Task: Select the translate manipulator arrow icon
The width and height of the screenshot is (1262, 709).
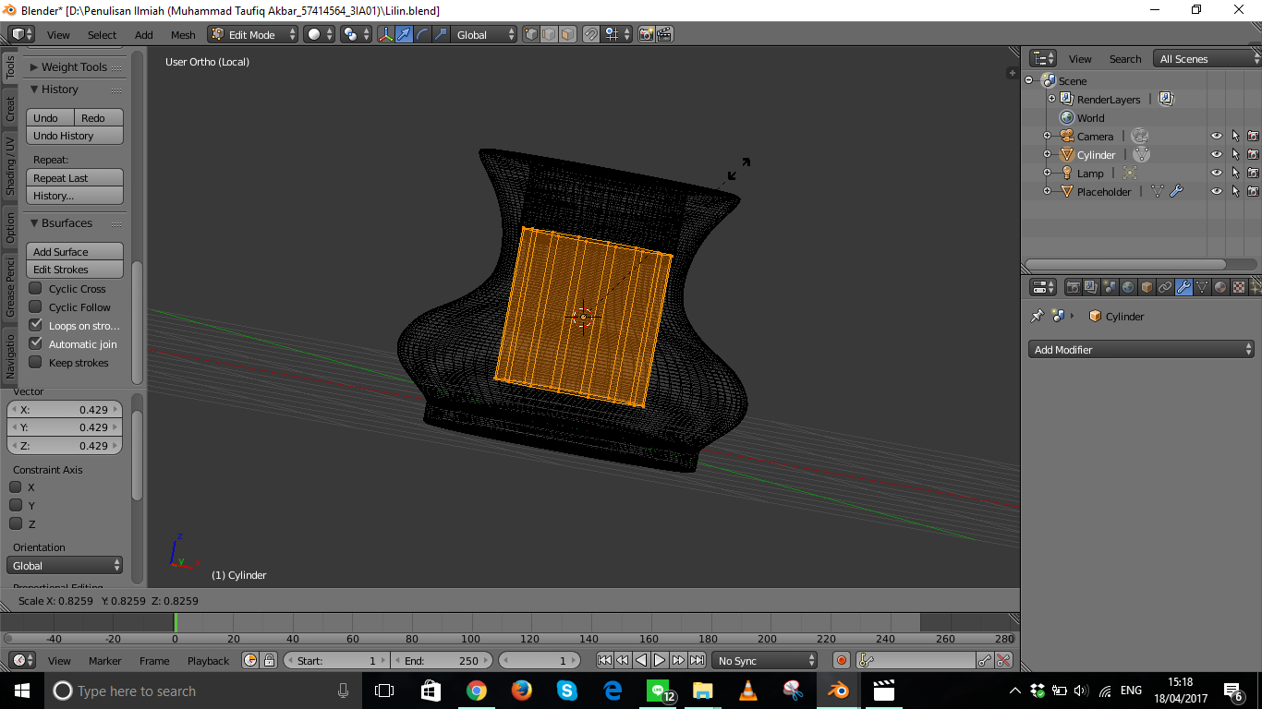Action: [x=404, y=34]
